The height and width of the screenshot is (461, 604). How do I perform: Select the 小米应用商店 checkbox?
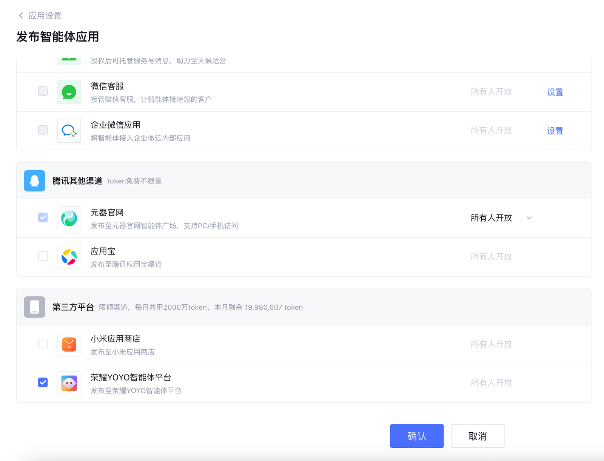tap(43, 344)
